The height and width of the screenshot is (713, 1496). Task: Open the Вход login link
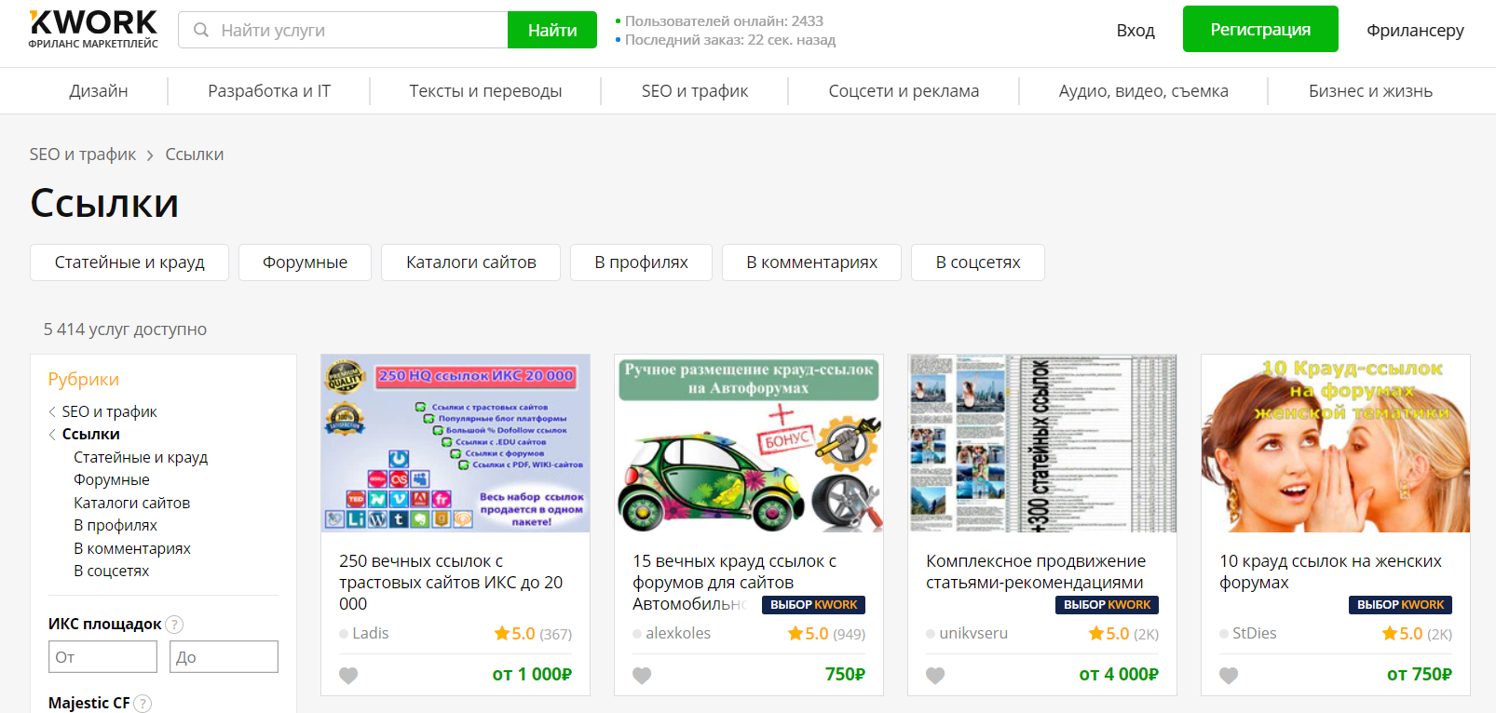(x=1136, y=30)
